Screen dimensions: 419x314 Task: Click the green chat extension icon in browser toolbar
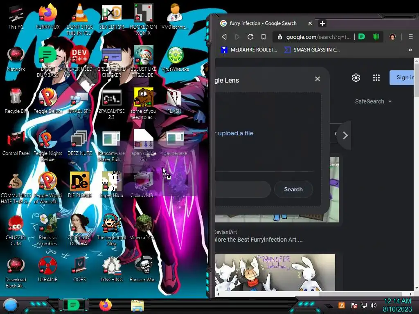[x=362, y=36]
